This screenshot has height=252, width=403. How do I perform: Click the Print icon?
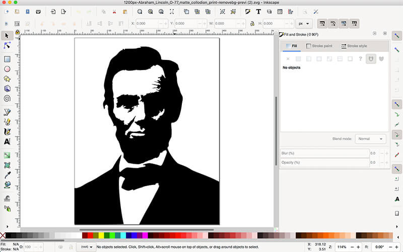point(38,12)
